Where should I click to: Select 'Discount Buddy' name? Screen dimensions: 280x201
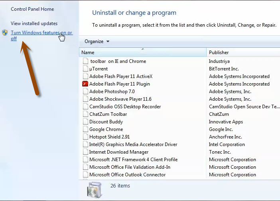click(106, 122)
